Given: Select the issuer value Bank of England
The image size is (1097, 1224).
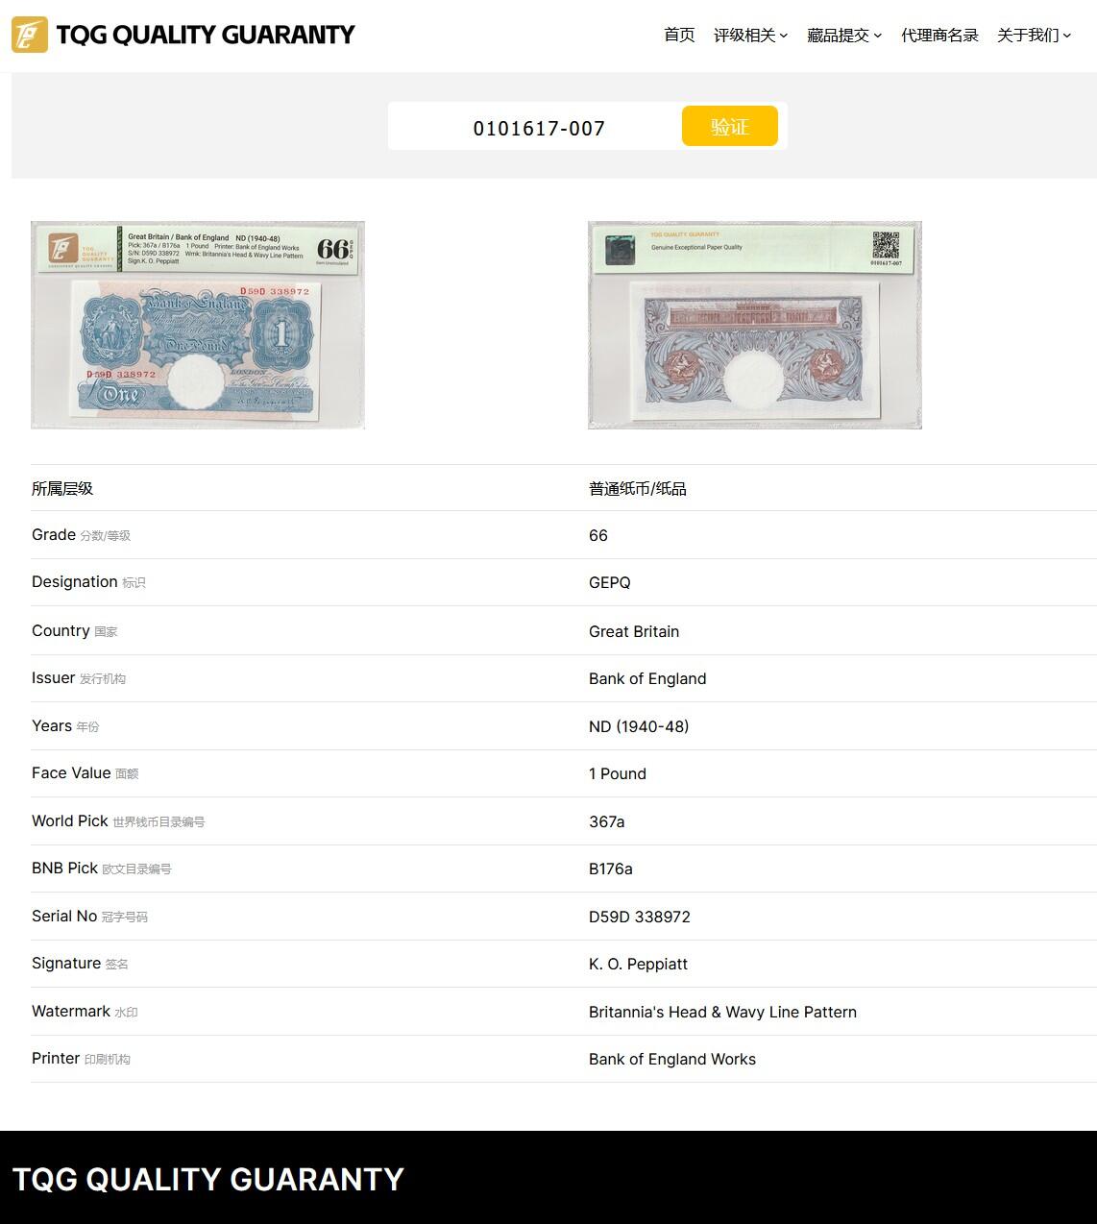Looking at the screenshot, I should (647, 679).
